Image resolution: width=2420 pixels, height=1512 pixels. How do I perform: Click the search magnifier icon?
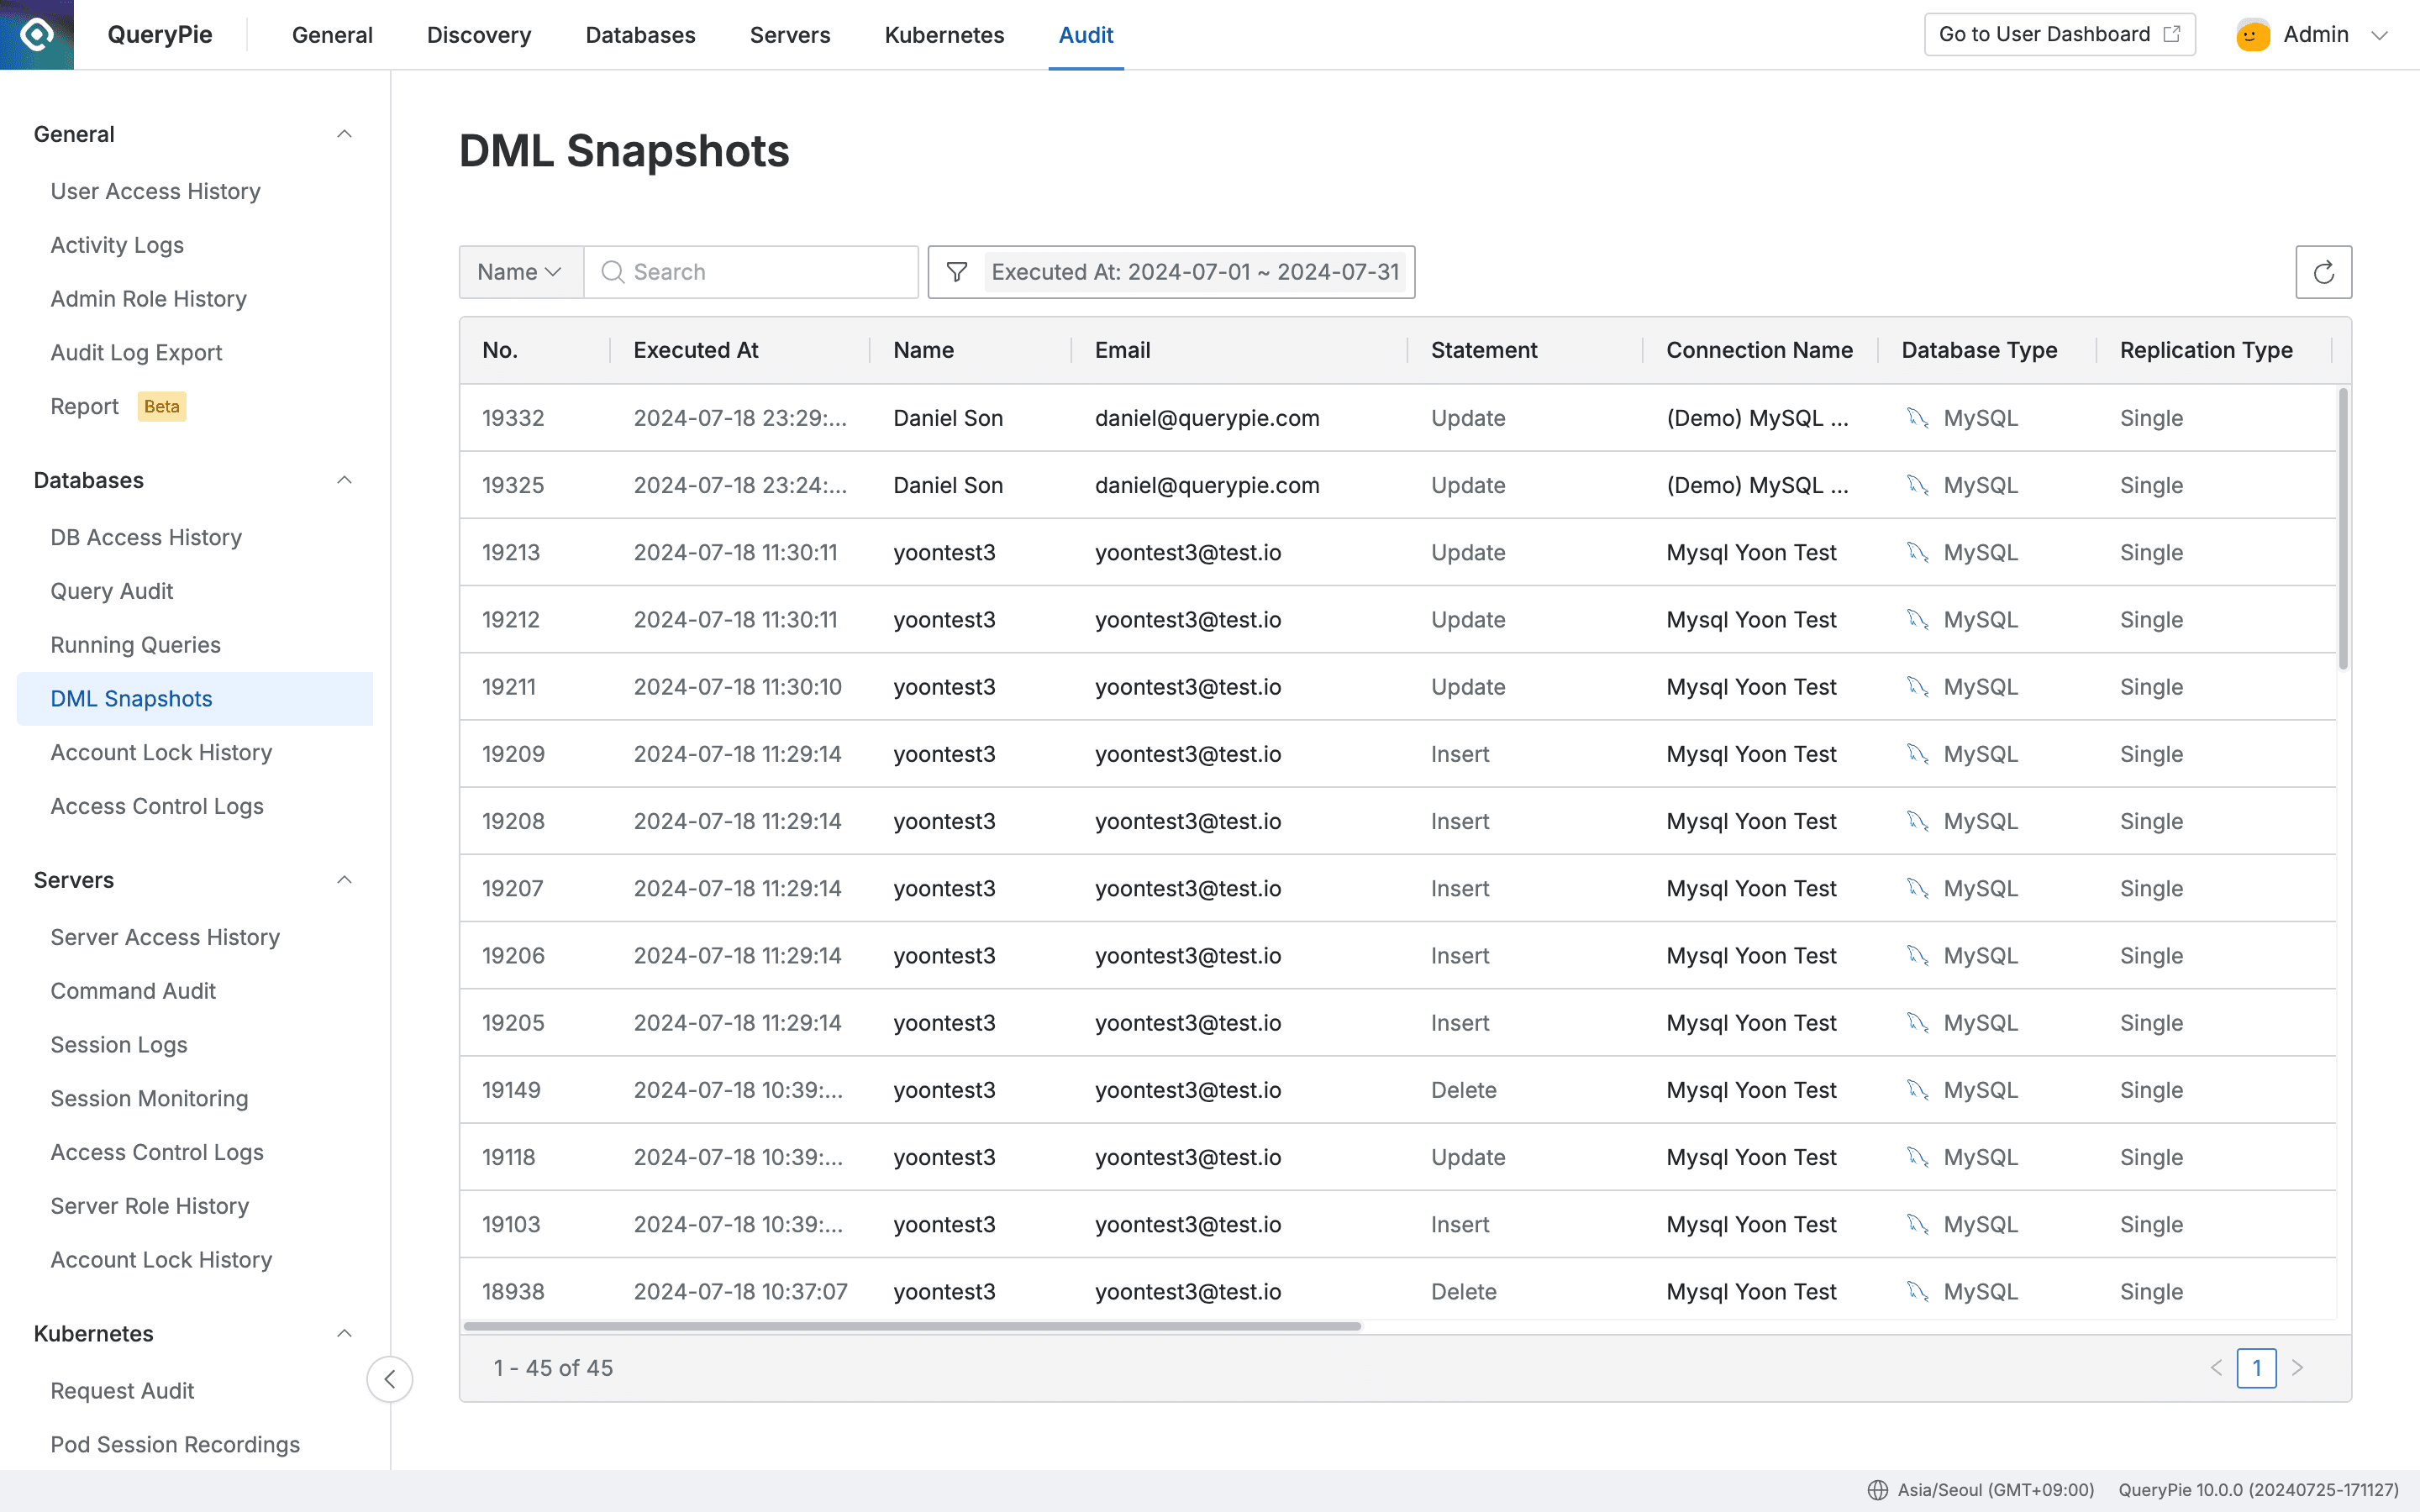click(613, 271)
